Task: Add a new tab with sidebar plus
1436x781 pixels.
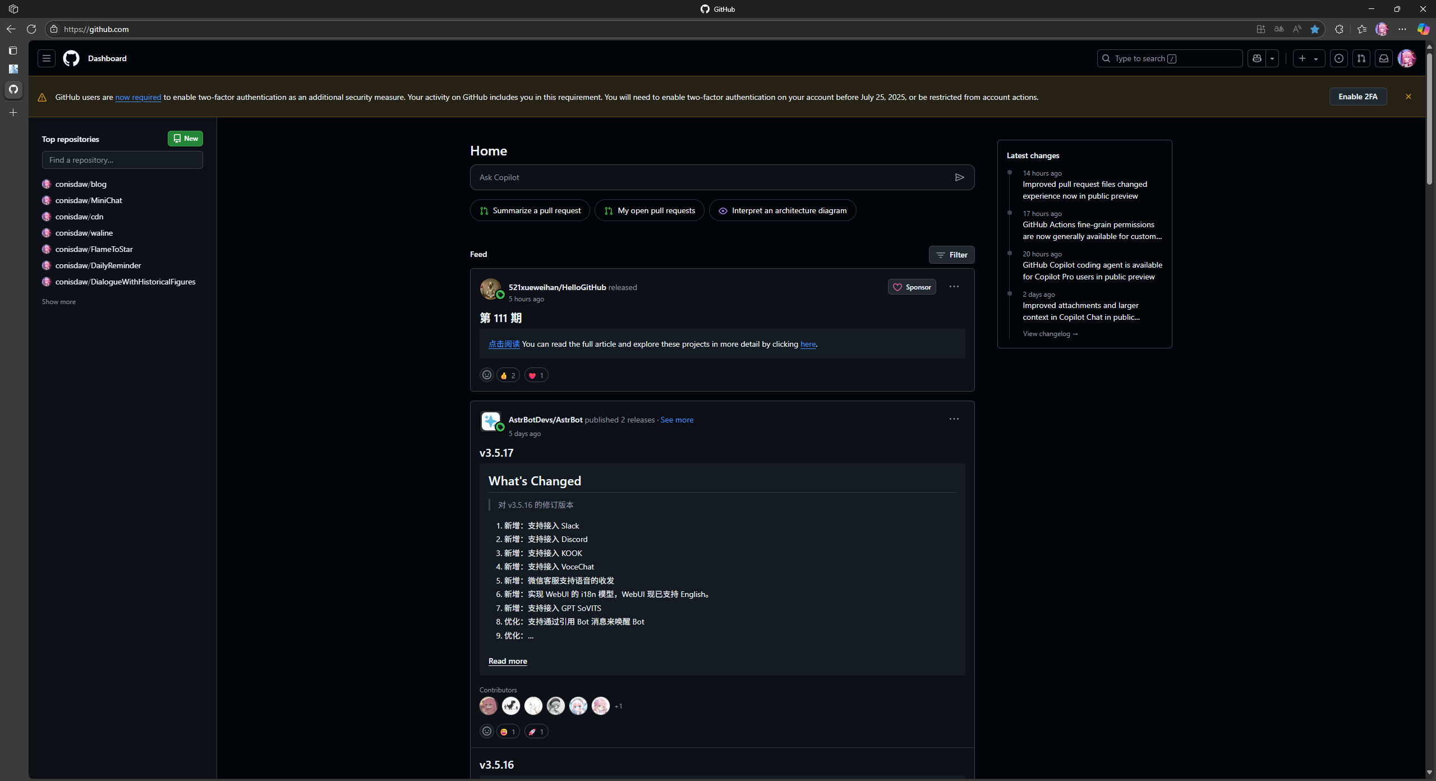Action: click(x=13, y=113)
